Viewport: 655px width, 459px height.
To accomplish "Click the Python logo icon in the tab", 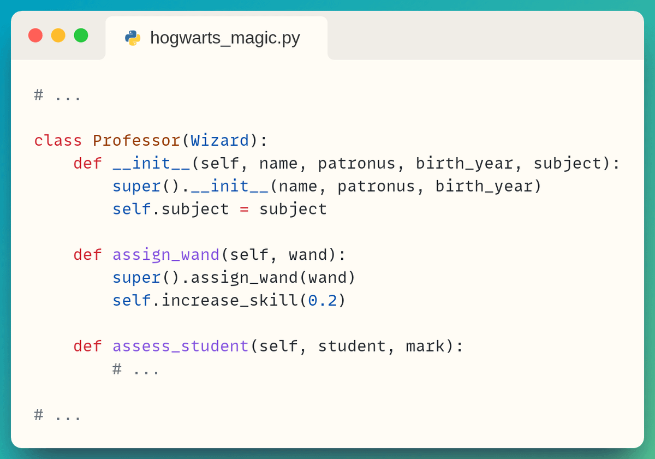I will 133,38.
